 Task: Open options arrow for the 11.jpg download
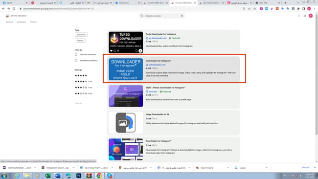267,168
